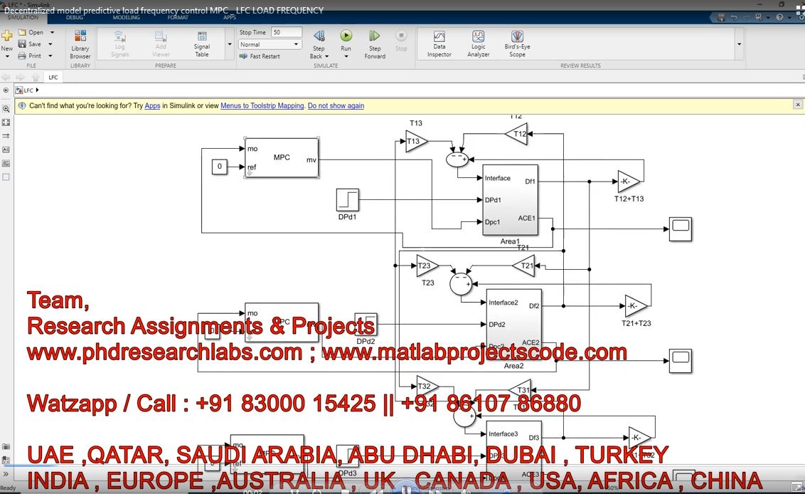Expand the Prepare section gallery arrow
This screenshot has height=494, width=805.
click(x=230, y=44)
